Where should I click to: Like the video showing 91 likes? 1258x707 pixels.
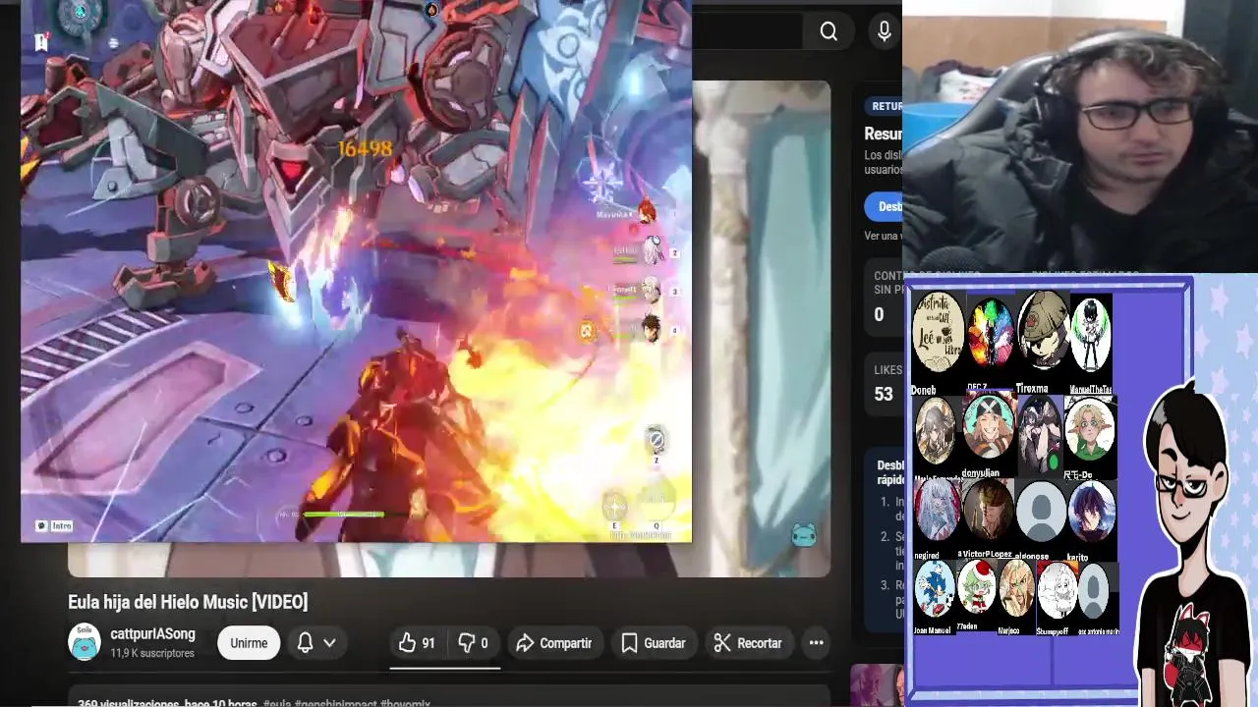point(417,643)
